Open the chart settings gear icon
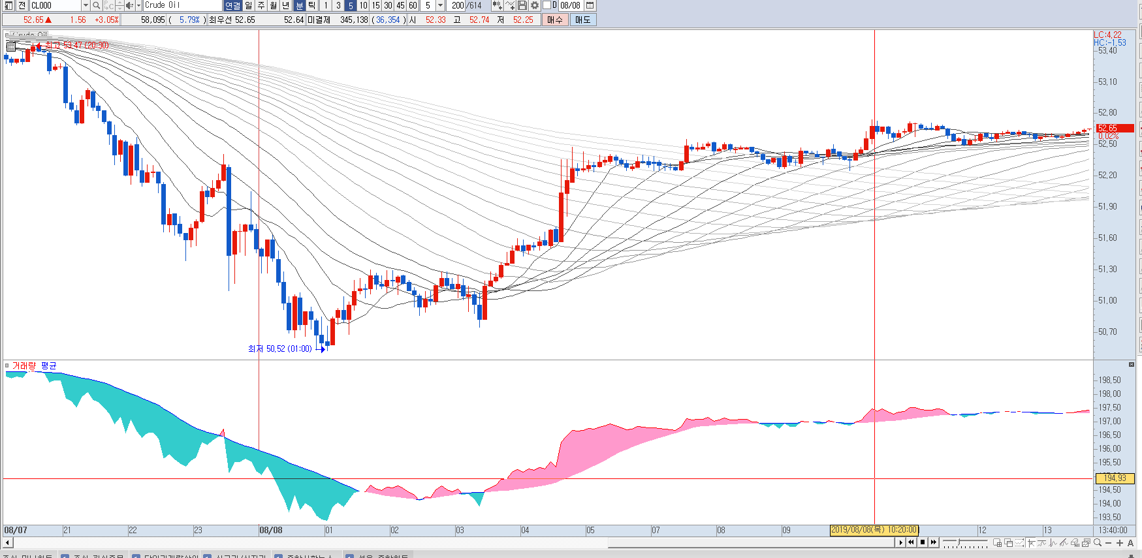1142x558 pixels. pos(534,5)
